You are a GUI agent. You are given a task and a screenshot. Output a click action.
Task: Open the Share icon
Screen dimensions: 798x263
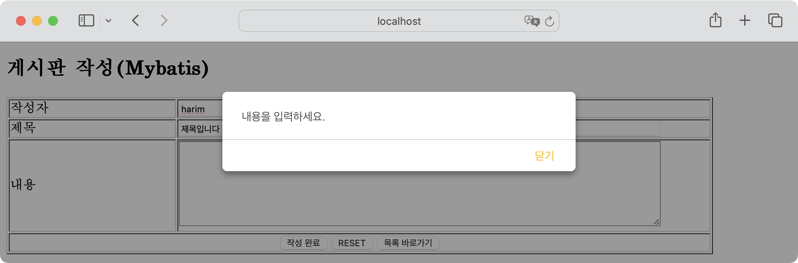pos(715,20)
